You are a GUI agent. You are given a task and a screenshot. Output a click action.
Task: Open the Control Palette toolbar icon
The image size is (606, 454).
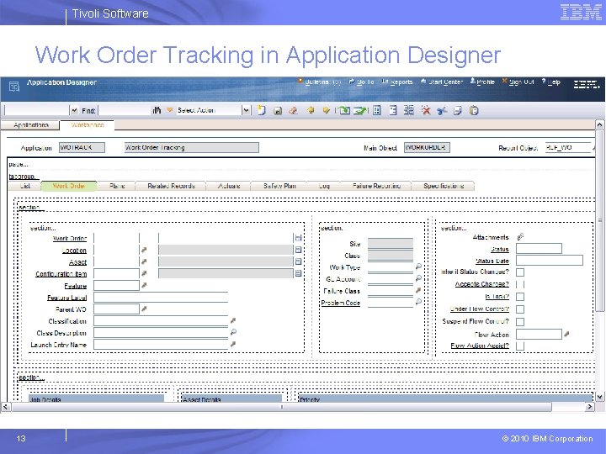pos(377,111)
